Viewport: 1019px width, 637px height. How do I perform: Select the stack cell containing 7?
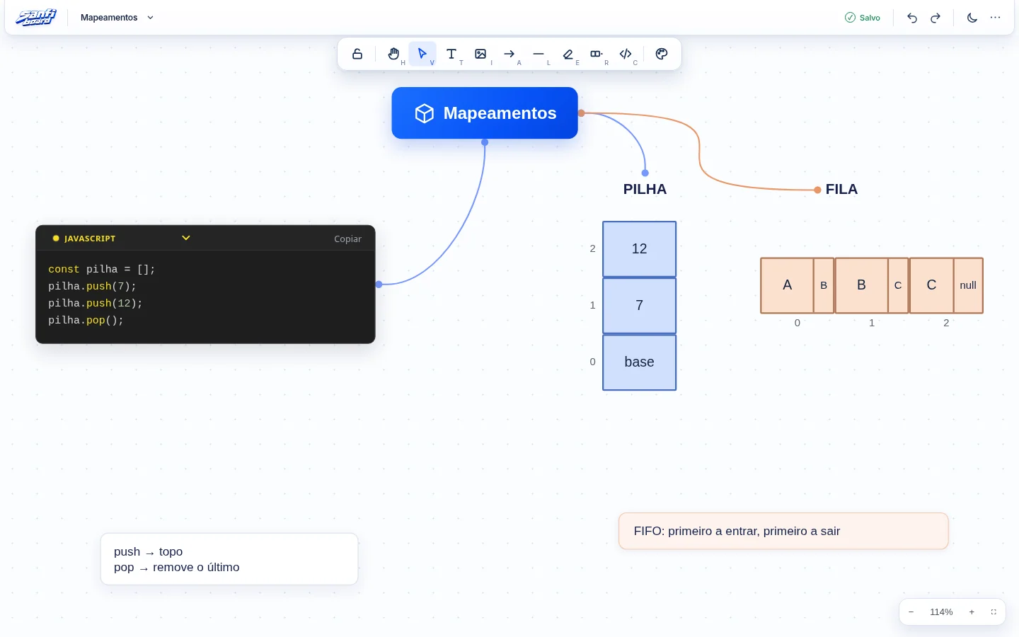(640, 306)
